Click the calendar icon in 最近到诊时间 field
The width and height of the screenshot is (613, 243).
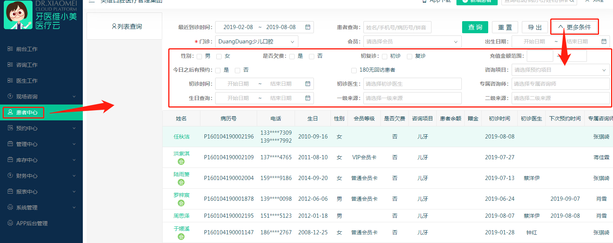click(x=308, y=27)
